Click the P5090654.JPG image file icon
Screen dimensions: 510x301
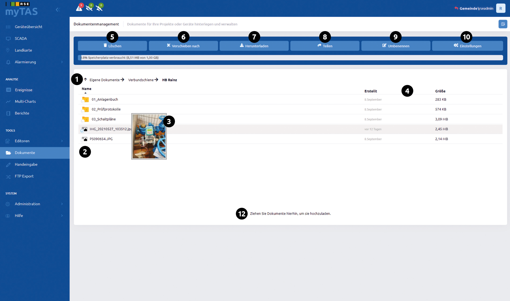[x=84, y=139]
